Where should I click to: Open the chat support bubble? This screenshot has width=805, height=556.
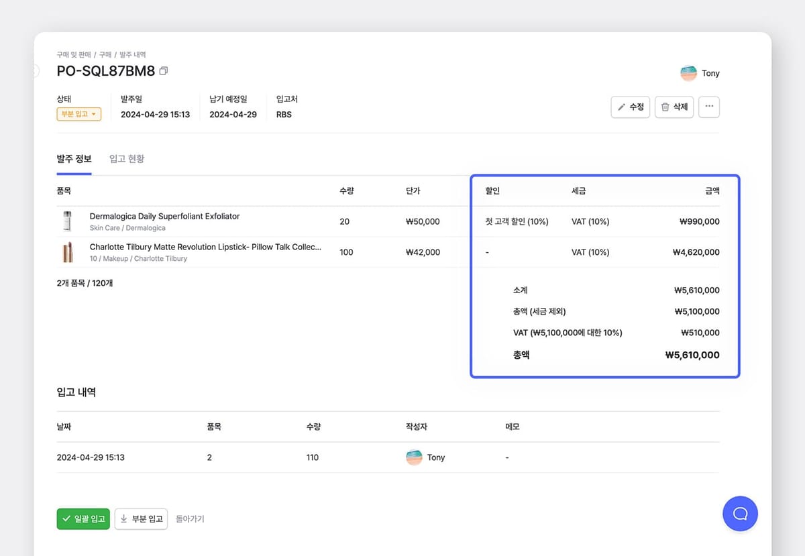pos(740,514)
